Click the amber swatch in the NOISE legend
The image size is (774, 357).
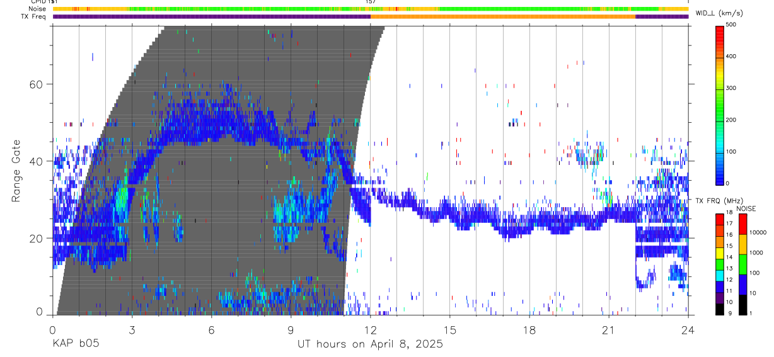(x=743, y=244)
